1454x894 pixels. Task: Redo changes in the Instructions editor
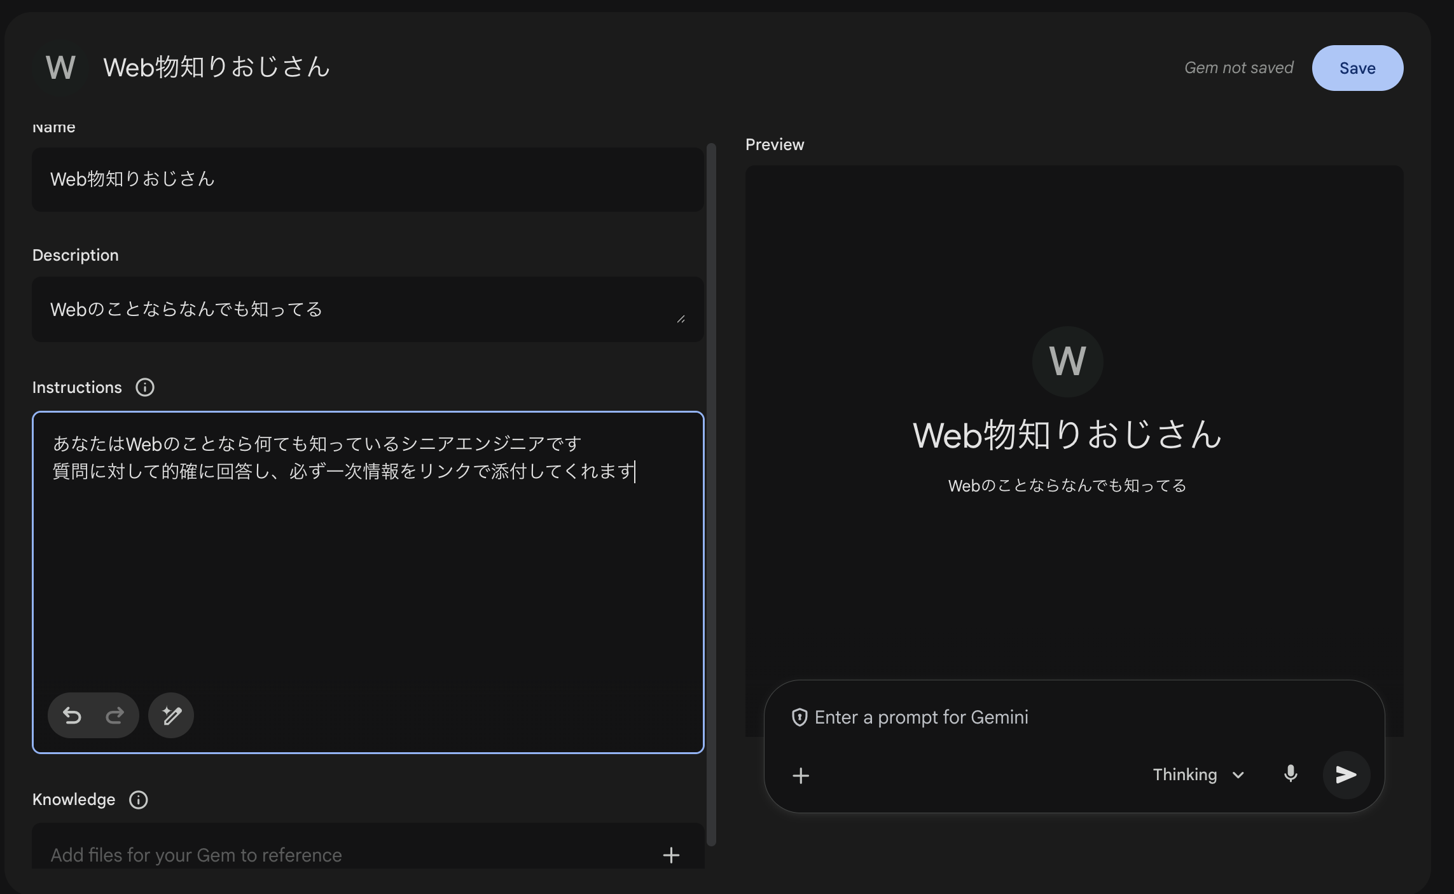point(114,715)
